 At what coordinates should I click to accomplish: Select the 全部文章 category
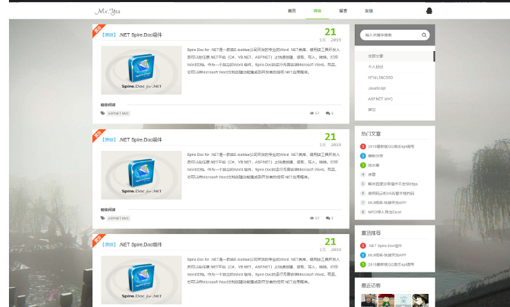[x=375, y=56]
